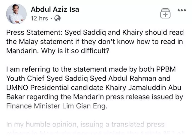Click the word Mandarin. before Why is it
The width and height of the screenshot is (192, 136).
22,51
